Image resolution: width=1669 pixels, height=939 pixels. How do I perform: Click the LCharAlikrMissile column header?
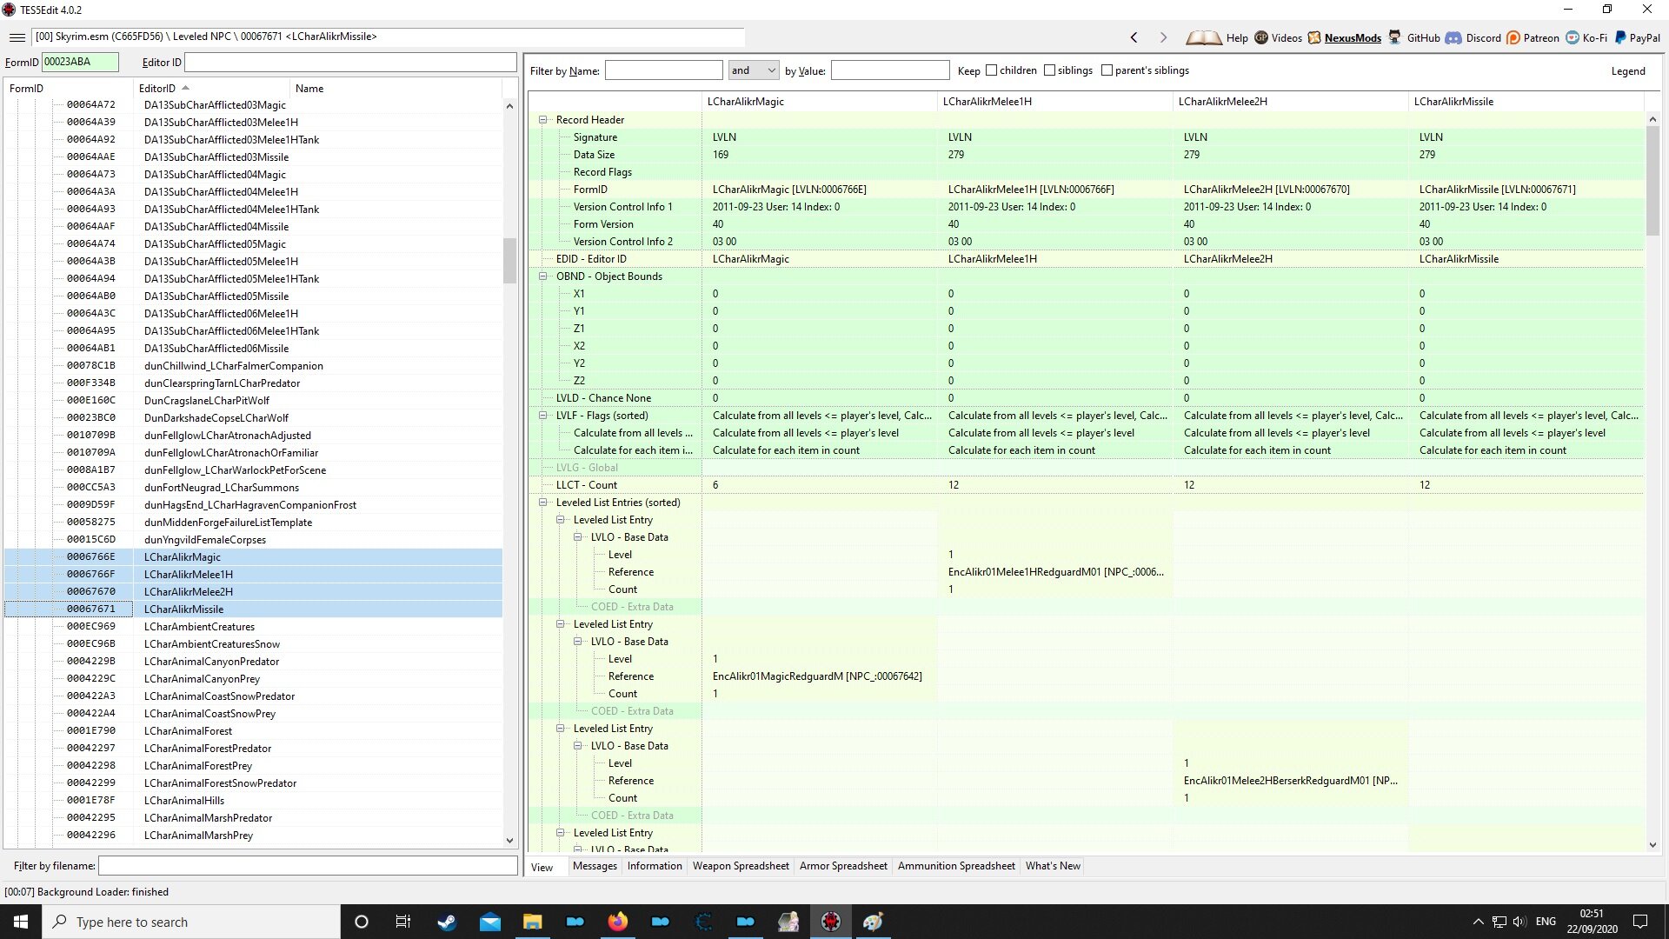click(1526, 102)
